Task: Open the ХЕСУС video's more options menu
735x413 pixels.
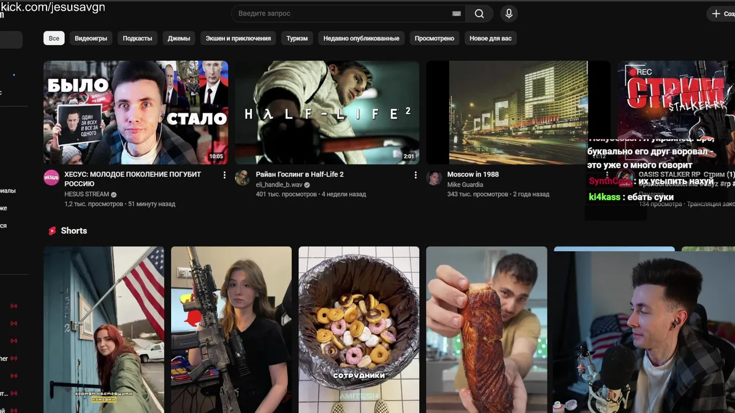Action: [x=225, y=175]
